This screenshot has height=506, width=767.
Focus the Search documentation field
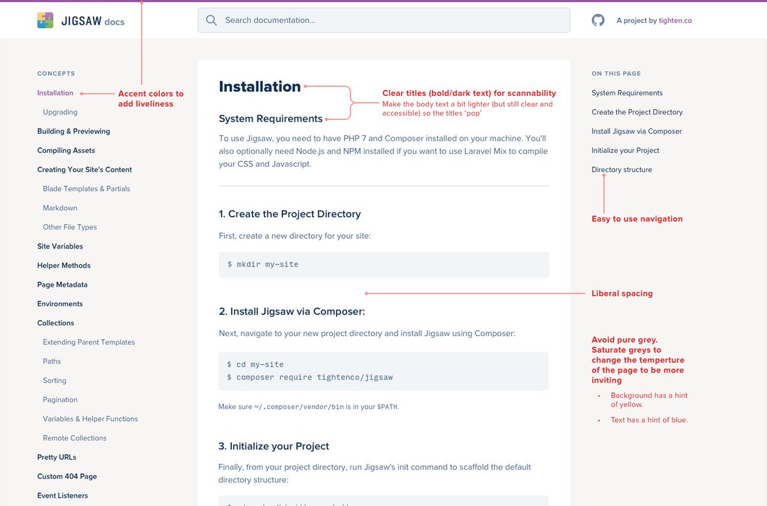click(383, 20)
